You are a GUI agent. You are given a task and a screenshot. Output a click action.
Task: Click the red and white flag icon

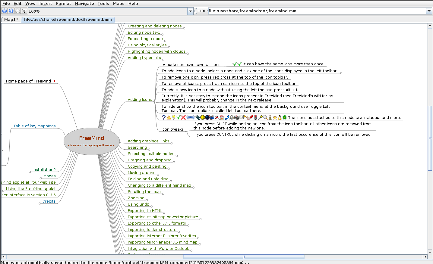pos(217,117)
